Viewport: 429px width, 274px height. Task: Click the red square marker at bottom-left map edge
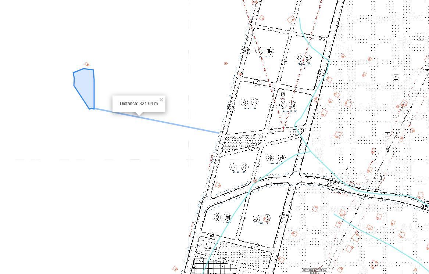coord(175,269)
